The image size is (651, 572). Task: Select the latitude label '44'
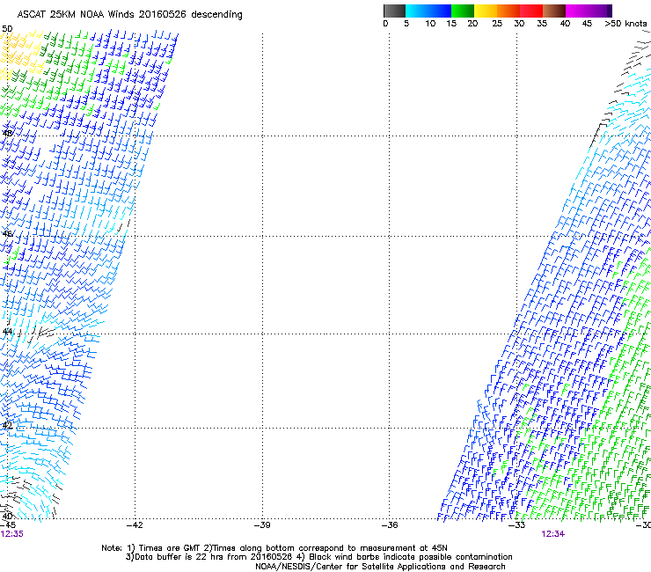(x=7, y=332)
